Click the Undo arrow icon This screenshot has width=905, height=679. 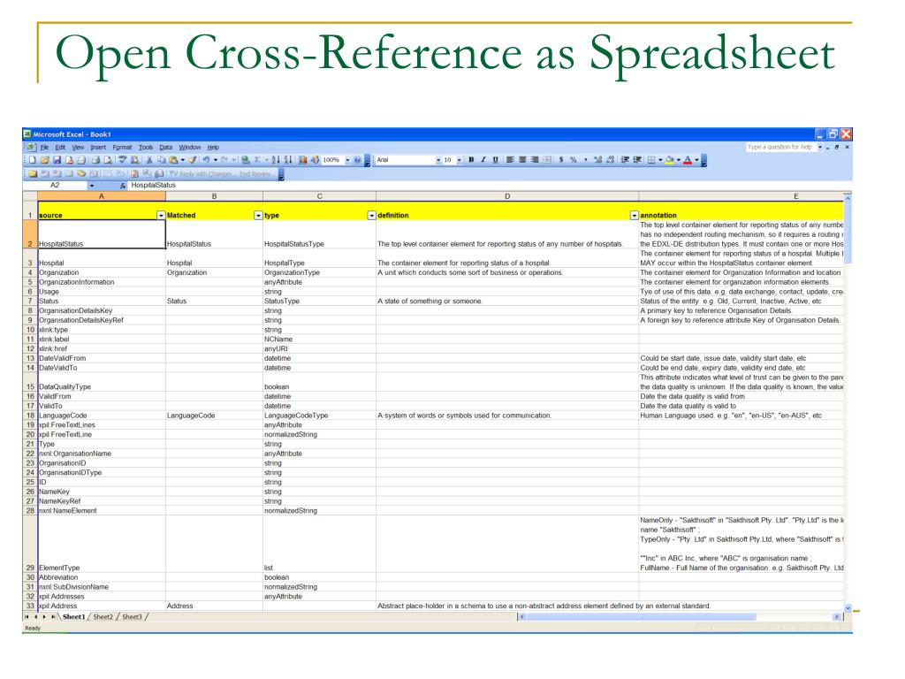(206, 160)
